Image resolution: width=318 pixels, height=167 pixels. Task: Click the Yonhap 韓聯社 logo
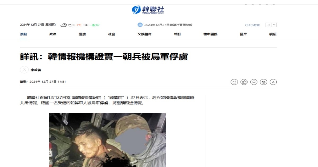pyautogui.click(x=148, y=10)
